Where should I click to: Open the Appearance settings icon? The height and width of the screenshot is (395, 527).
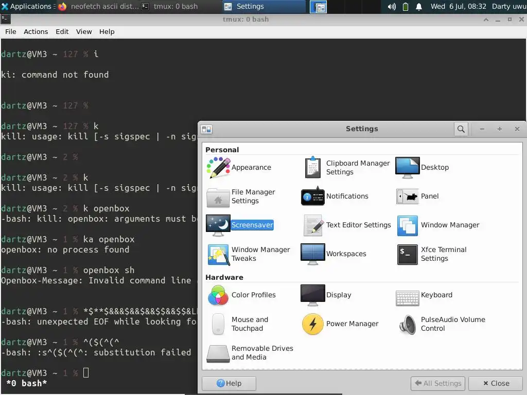(218, 167)
